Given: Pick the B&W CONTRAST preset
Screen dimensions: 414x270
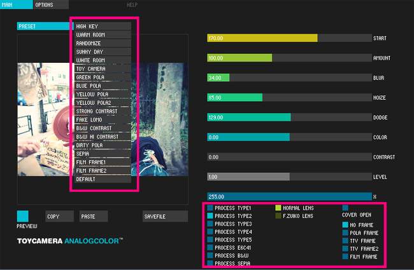Looking at the screenshot, I should coord(103,128).
